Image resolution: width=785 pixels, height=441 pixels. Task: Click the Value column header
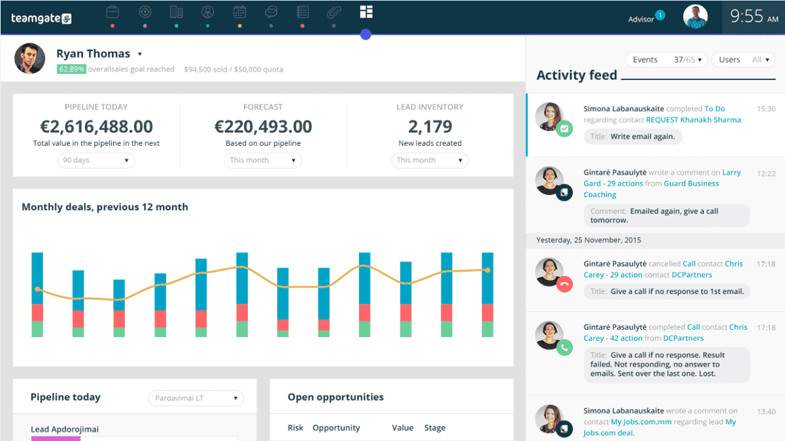tap(402, 427)
